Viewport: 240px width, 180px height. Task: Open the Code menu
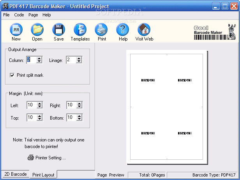19,15
